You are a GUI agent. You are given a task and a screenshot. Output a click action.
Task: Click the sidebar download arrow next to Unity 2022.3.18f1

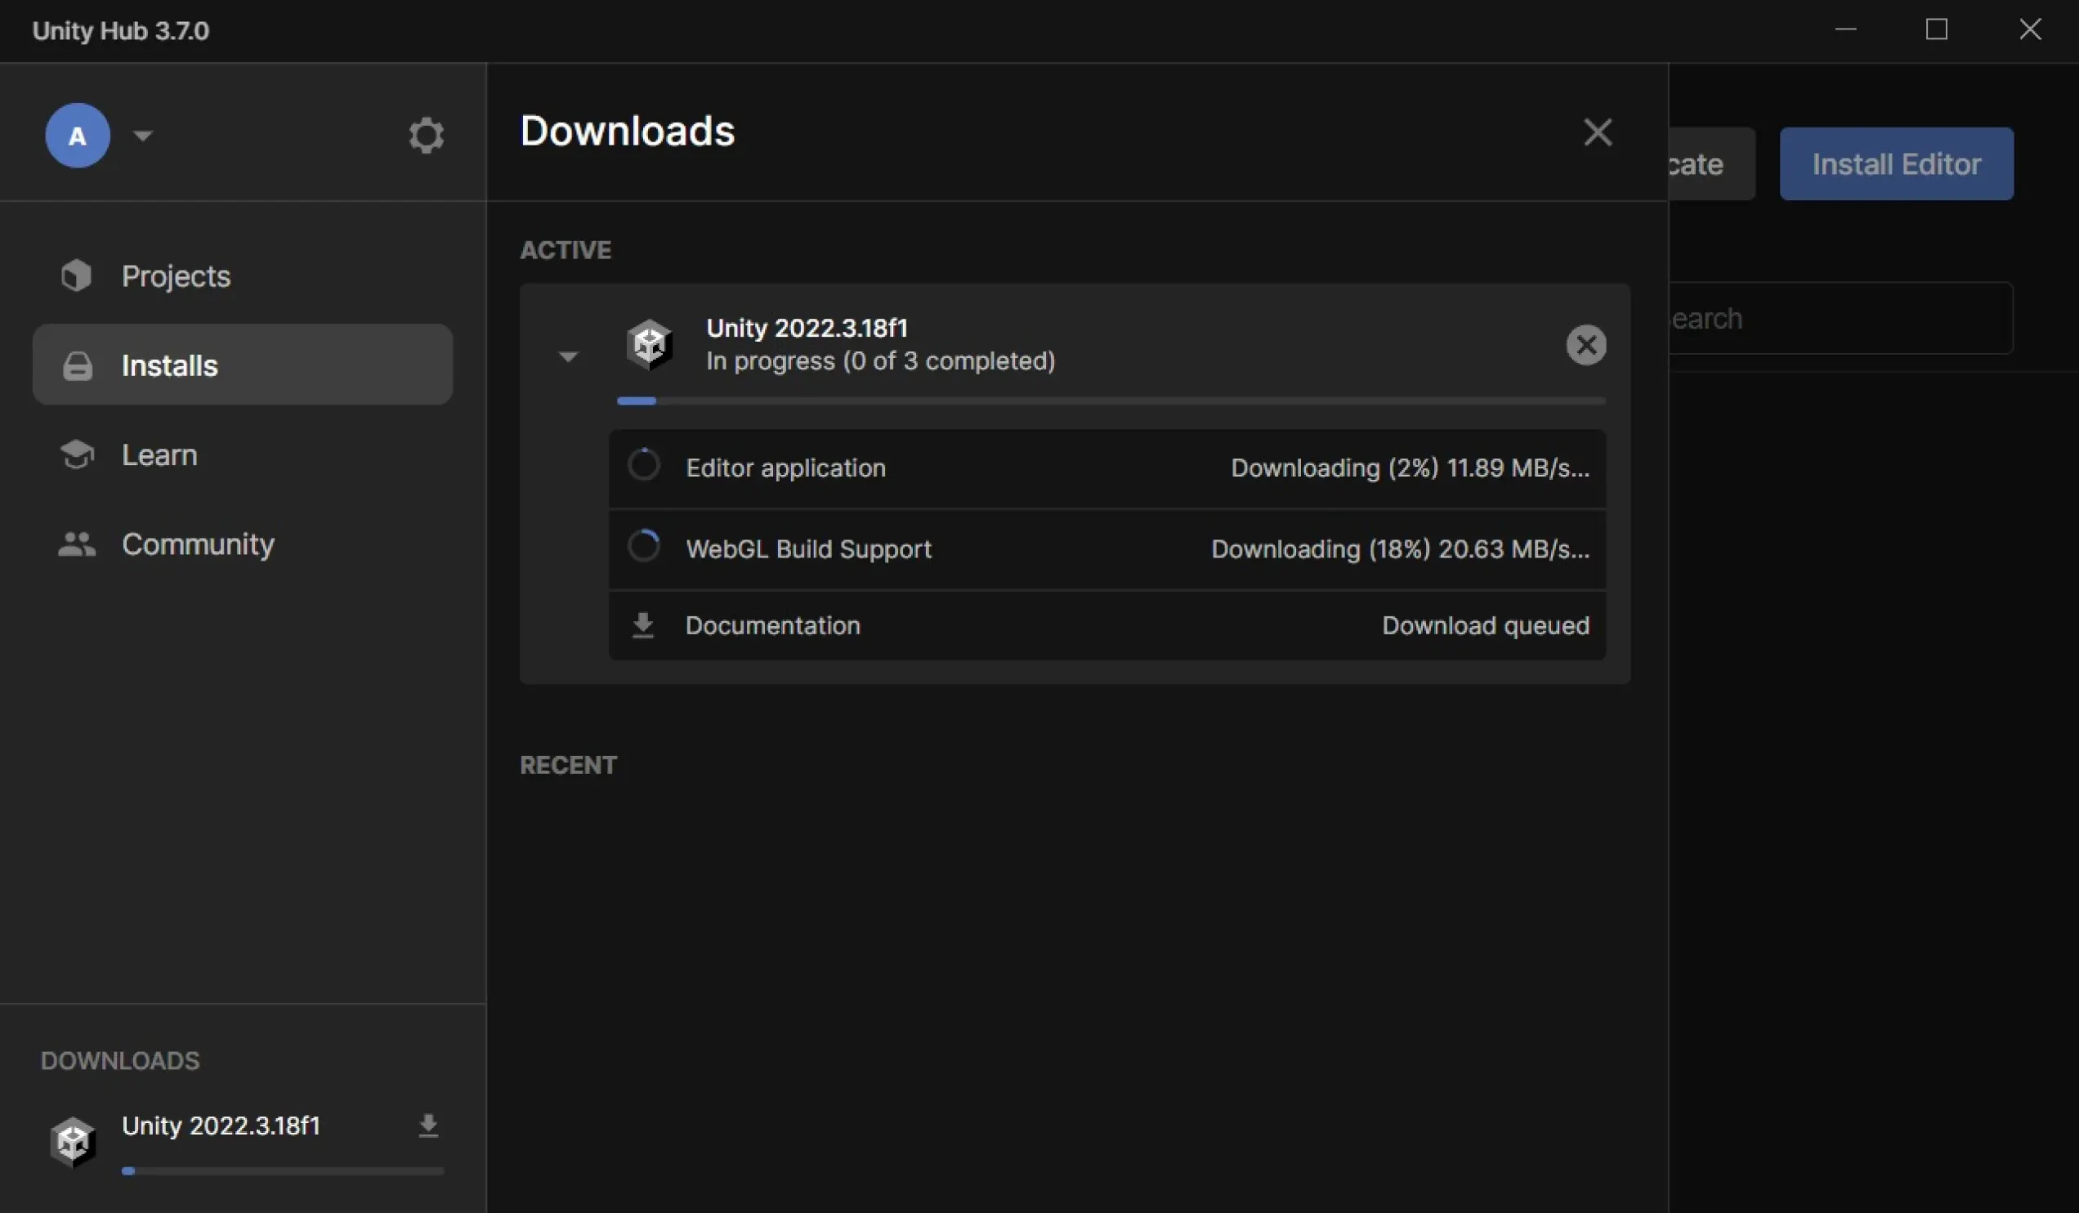tap(427, 1126)
